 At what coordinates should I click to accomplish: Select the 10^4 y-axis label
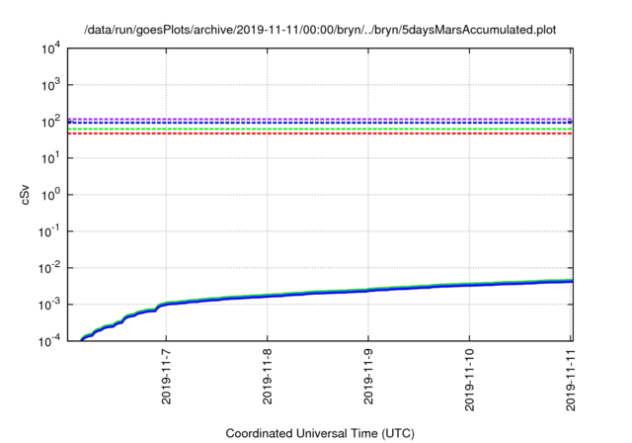(x=51, y=49)
